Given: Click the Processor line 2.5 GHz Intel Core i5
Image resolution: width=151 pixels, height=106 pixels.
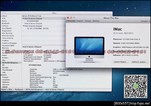Looking at the screenshot, I should pos(127,39).
